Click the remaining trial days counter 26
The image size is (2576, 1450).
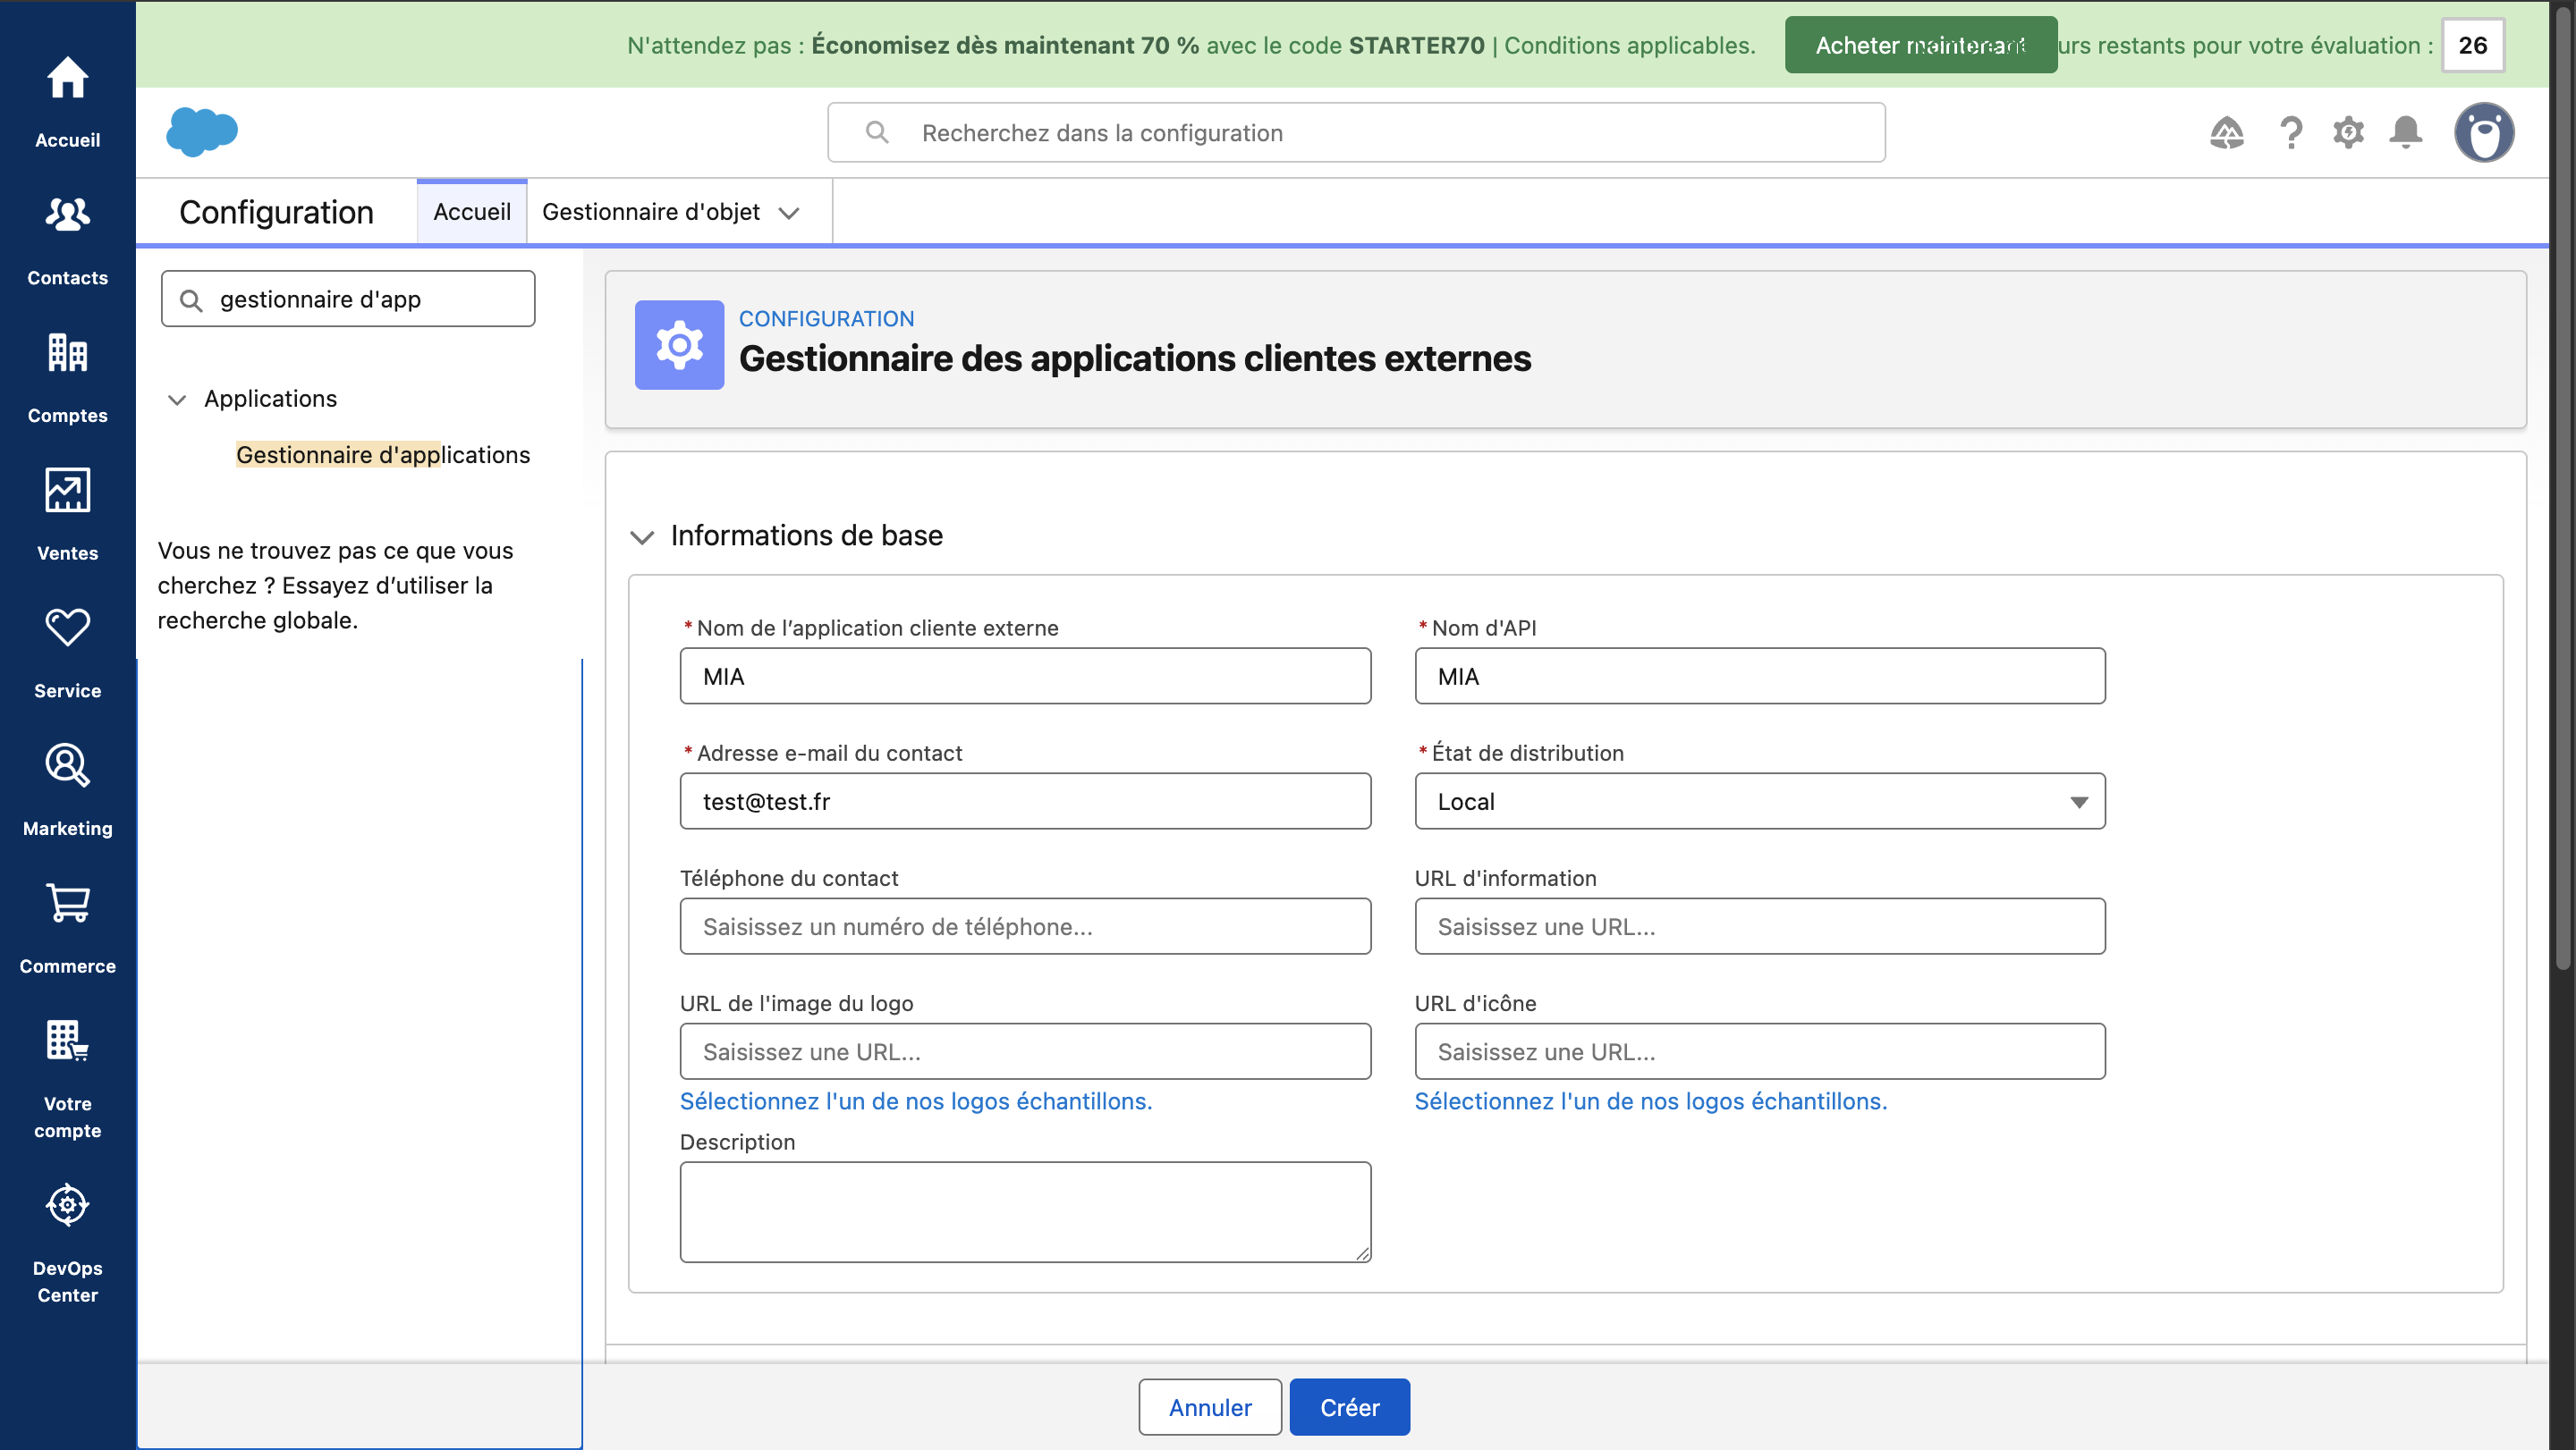click(2473, 45)
